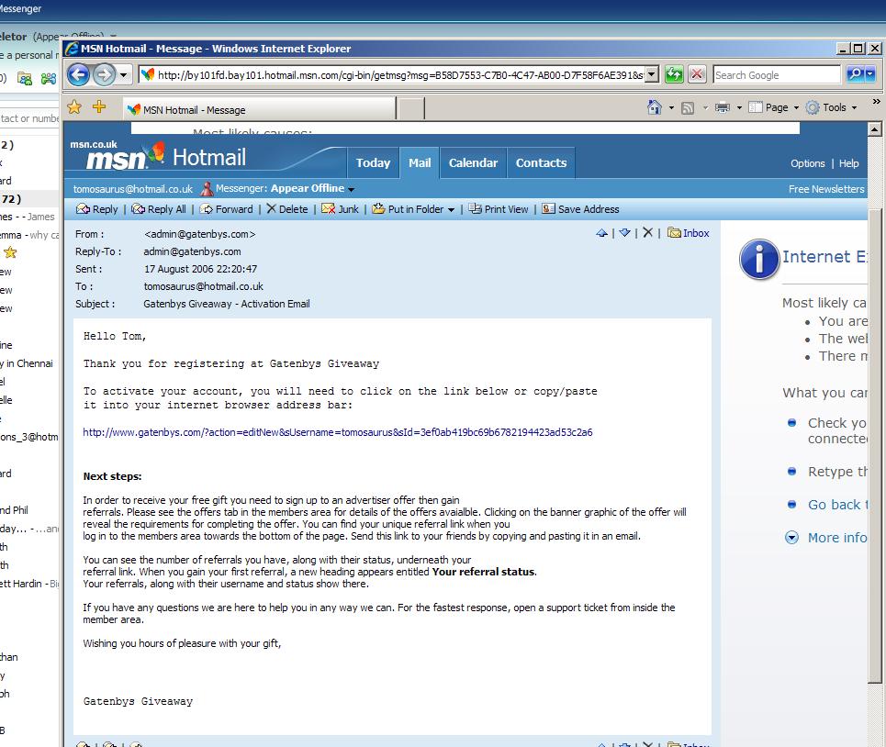Open the address bar URL history dropdown
Viewport: 886px width, 747px height.
pos(652,75)
